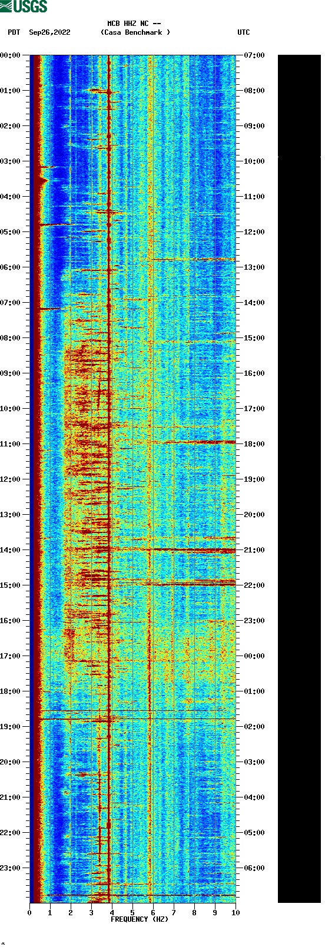Click the 18:00 UTC time tick label
Image resolution: width=325 pixels, height=950 pixels.
pyautogui.click(x=254, y=444)
